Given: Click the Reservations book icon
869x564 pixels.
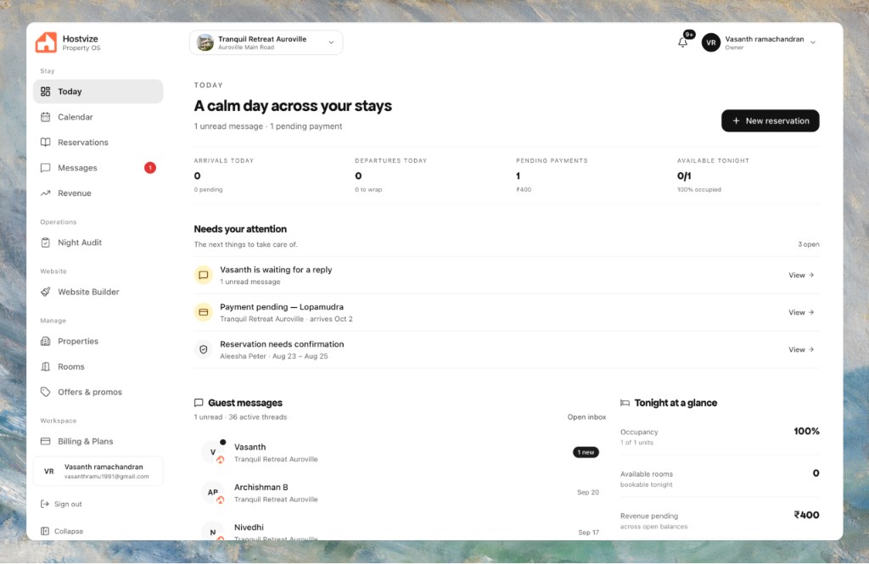Looking at the screenshot, I should pos(46,142).
